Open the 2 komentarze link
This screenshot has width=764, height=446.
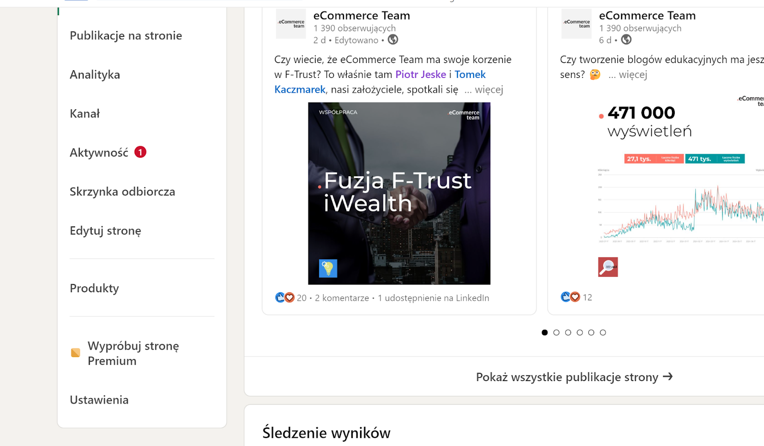pos(342,298)
